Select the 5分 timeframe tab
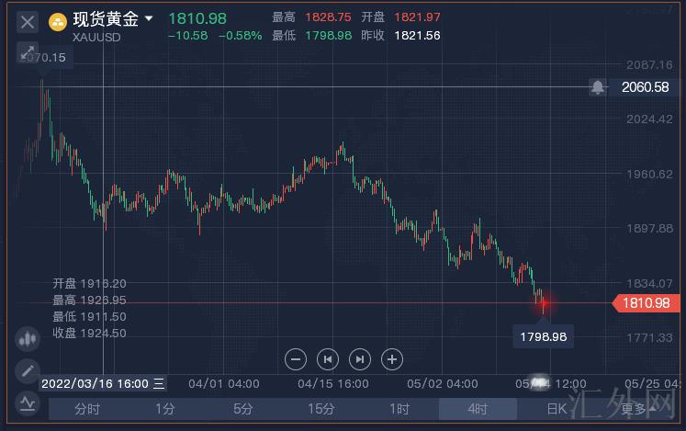The height and width of the screenshot is (431, 686). (243, 409)
